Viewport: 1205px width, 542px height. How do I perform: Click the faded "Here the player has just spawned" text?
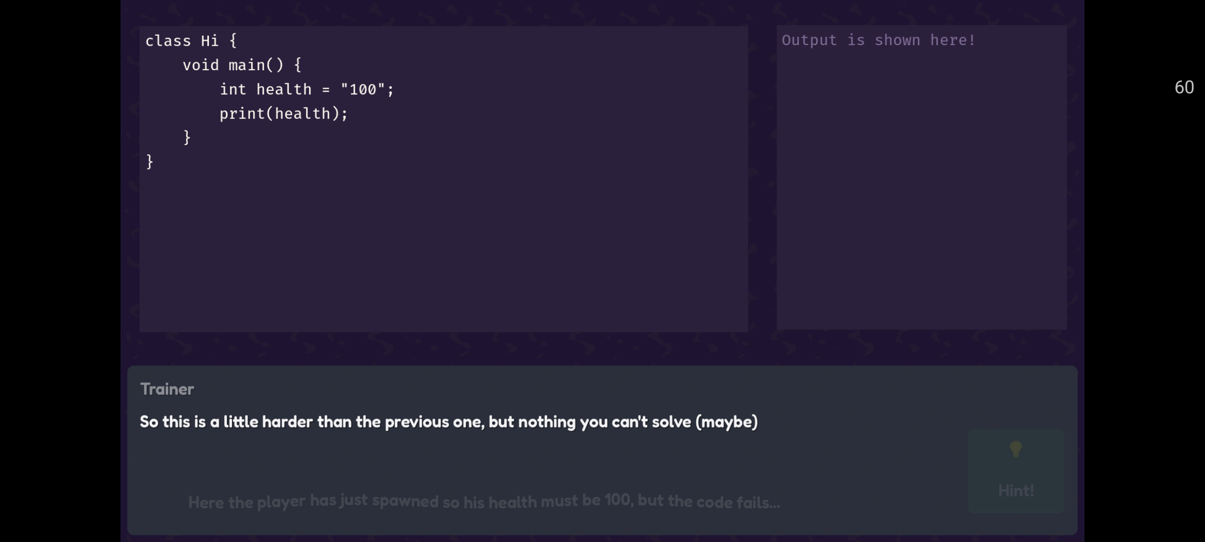pos(484,501)
